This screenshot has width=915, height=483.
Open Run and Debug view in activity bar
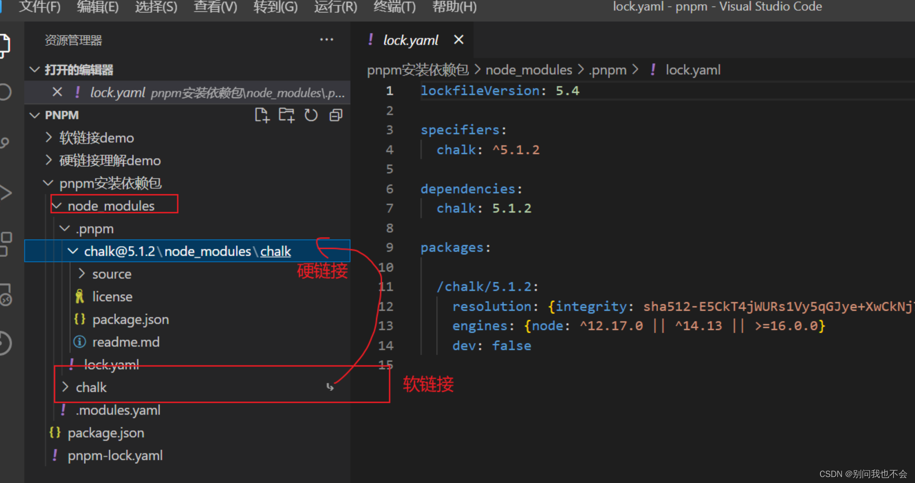[6, 193]
